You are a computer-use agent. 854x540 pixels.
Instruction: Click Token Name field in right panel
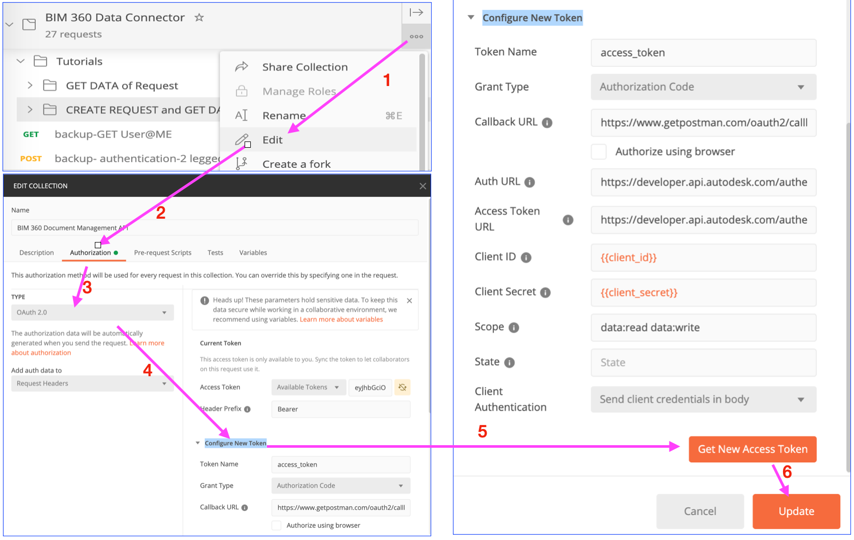(x=703, y=53)
